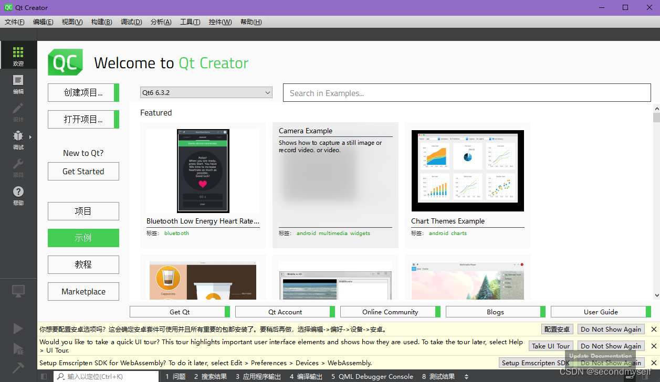This screenshot has height=382, width=660.
Task: Dismiss WebAssembly notice with Do Not Show Again
Action: [x=610, y=363]
